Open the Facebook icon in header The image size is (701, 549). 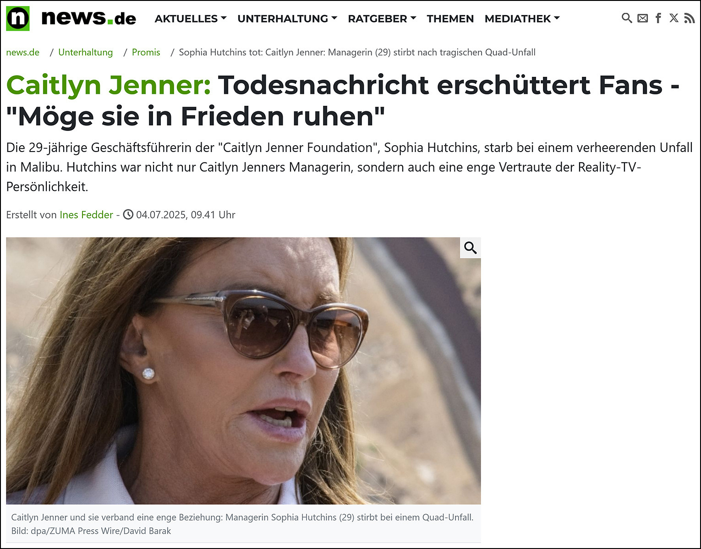(x=658, y=18)
